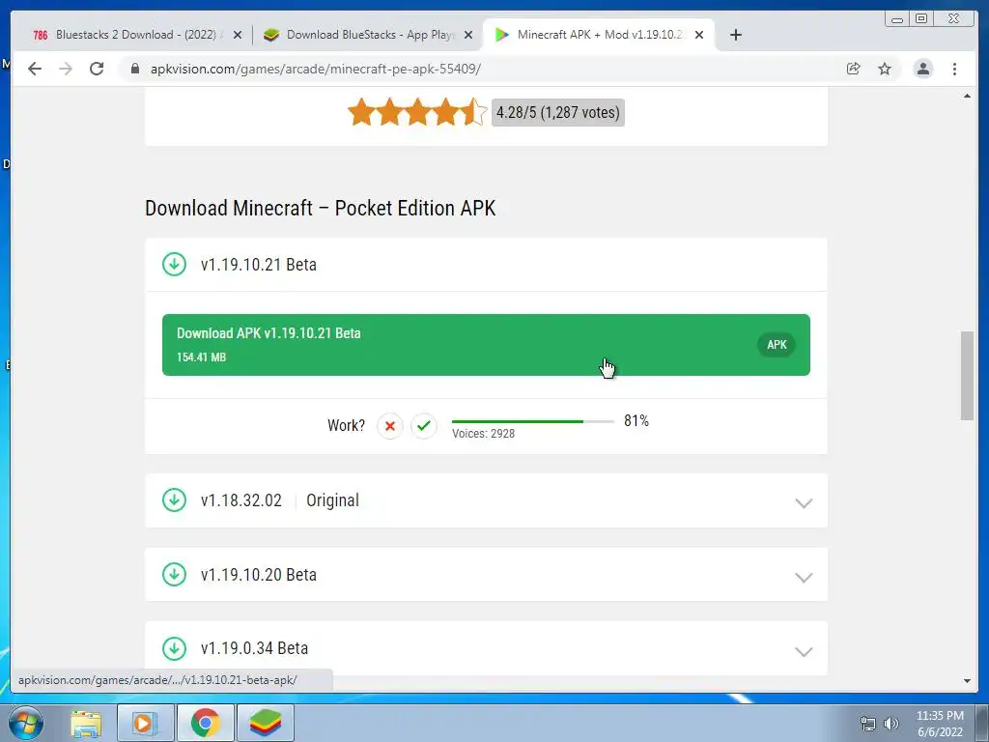The width and height of the screenshot is (989, 742).
Task: Click the Chrome taskbar icon
Action: tap(205, 723)
